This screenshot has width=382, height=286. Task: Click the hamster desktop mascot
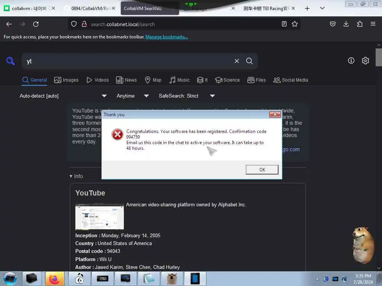point(363,245)
